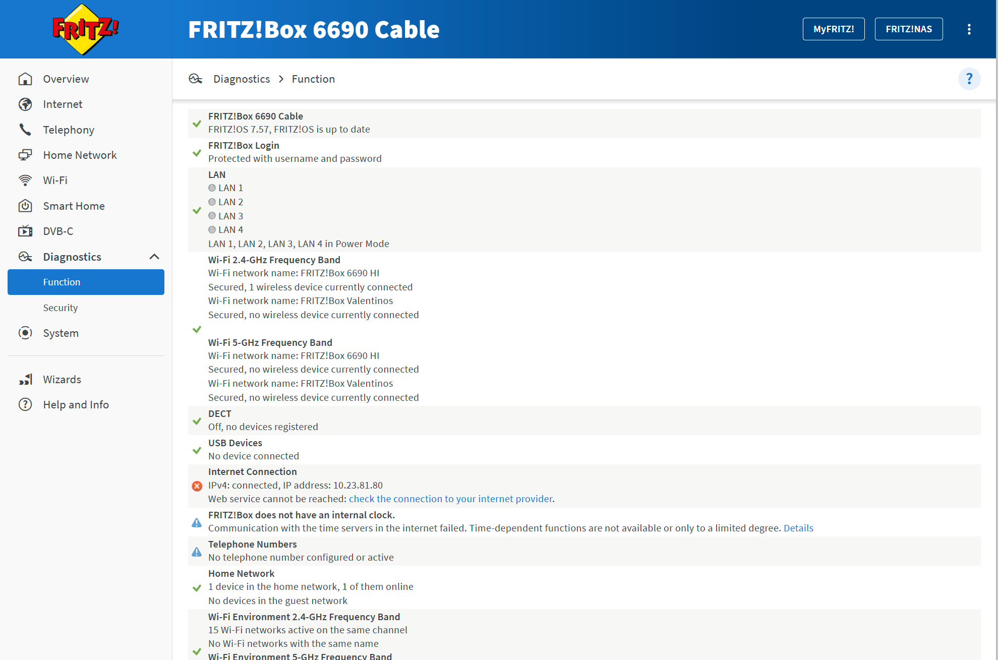Click the Wizards signal-bars icon
Screen dimensions: 998x660
(25, 379)
